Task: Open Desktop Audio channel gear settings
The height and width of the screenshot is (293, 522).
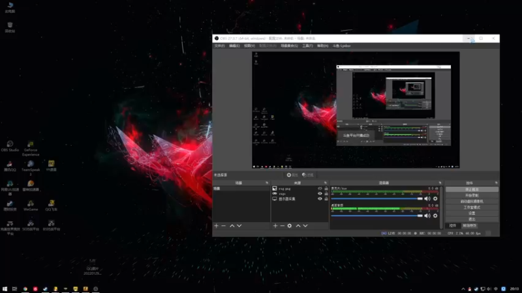Action: pos(435,216)
